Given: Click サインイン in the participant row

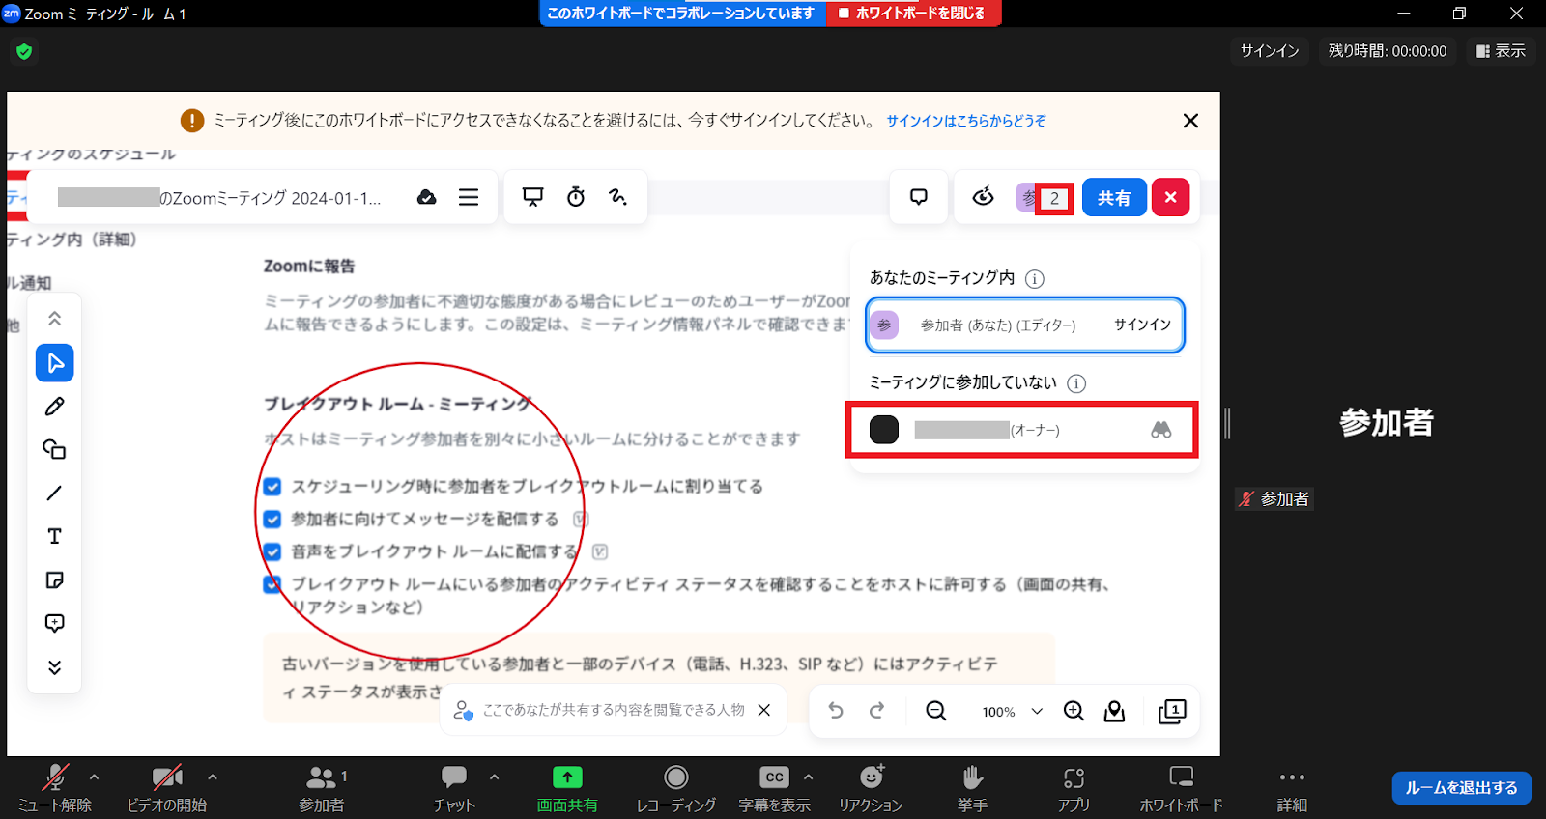Looking at the screenshot, I should [x=1142, y=325].
